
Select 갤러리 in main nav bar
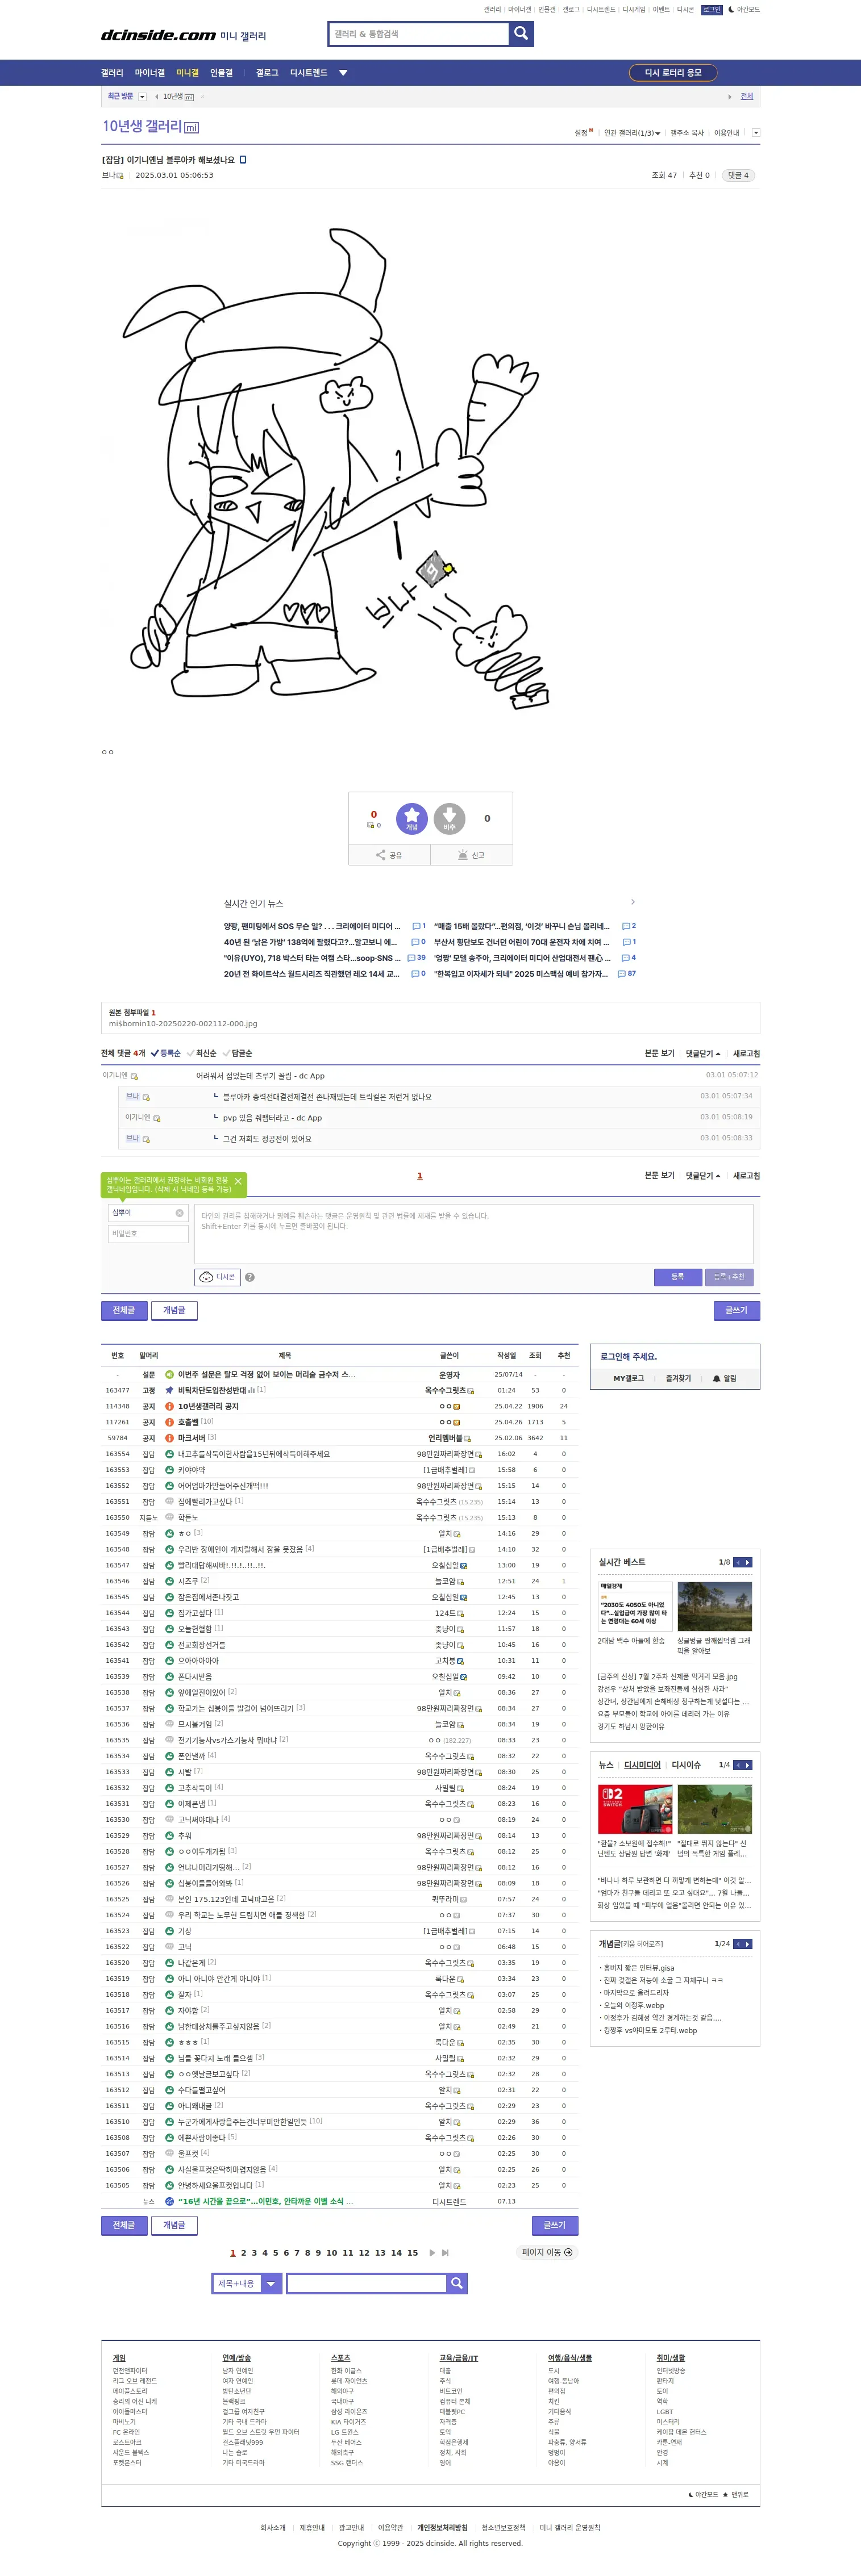(112, 73)
